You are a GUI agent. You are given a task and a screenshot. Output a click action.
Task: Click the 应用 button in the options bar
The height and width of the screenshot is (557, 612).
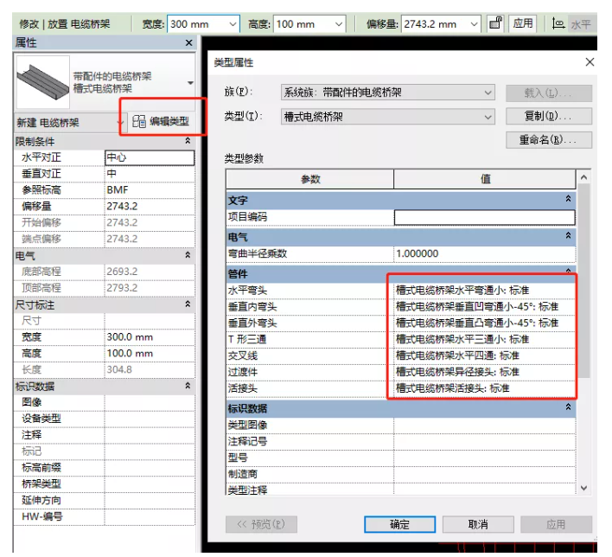[523, 23]
